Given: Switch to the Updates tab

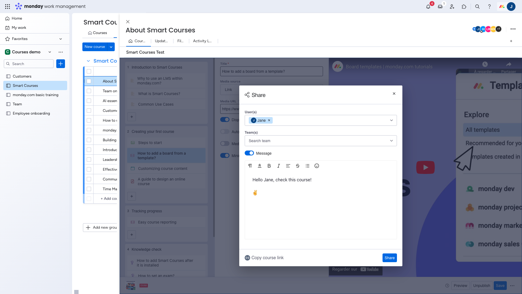Looking at the screenshot, I should [x=161, y=41].
